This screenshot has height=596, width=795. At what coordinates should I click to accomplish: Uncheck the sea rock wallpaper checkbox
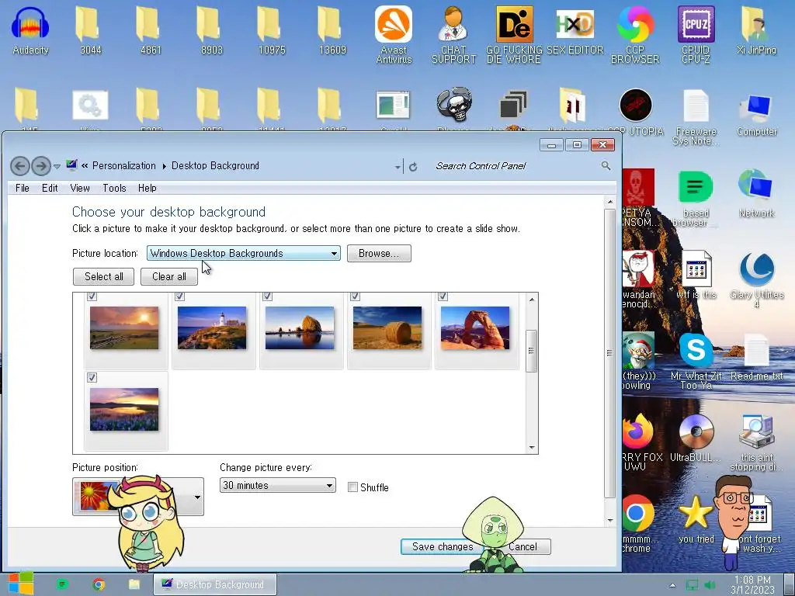267,296
